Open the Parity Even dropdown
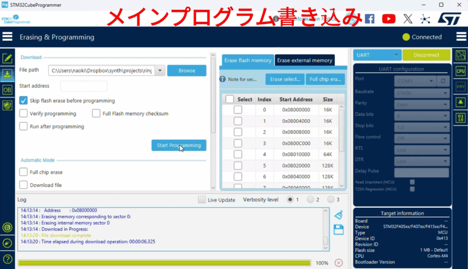The height and width of the screenshot is (269, 468). click(x=421, y=105)
